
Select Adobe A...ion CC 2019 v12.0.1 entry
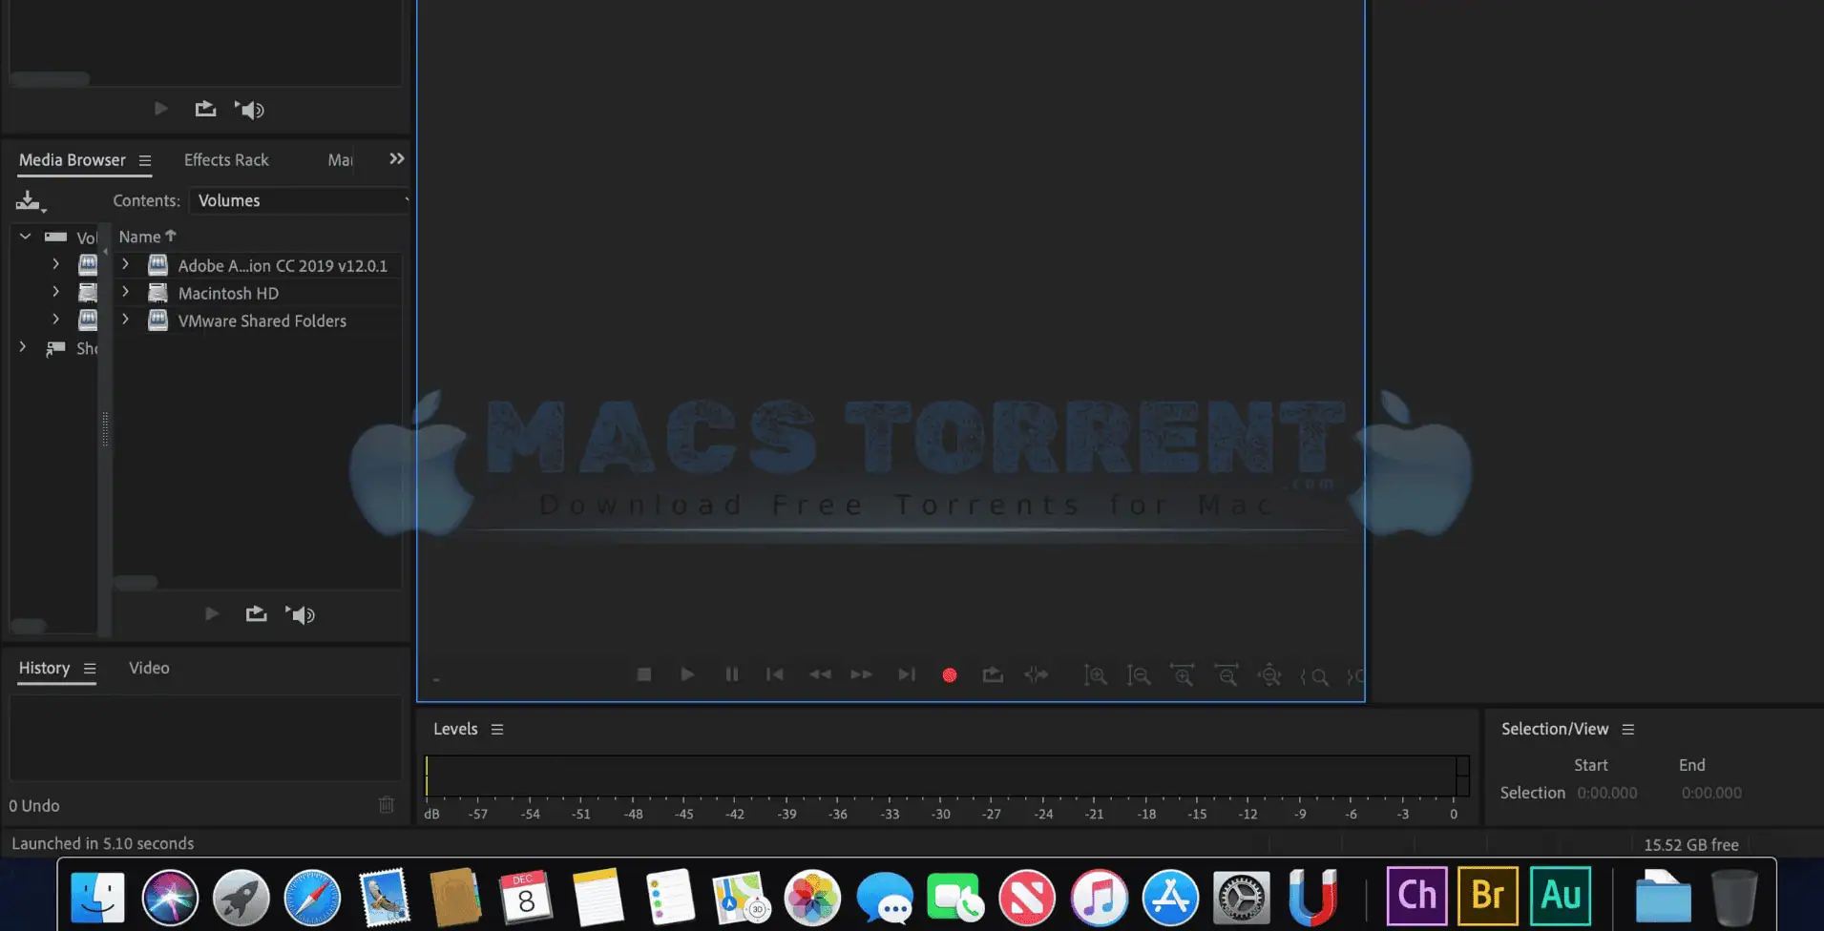(283, 266)
